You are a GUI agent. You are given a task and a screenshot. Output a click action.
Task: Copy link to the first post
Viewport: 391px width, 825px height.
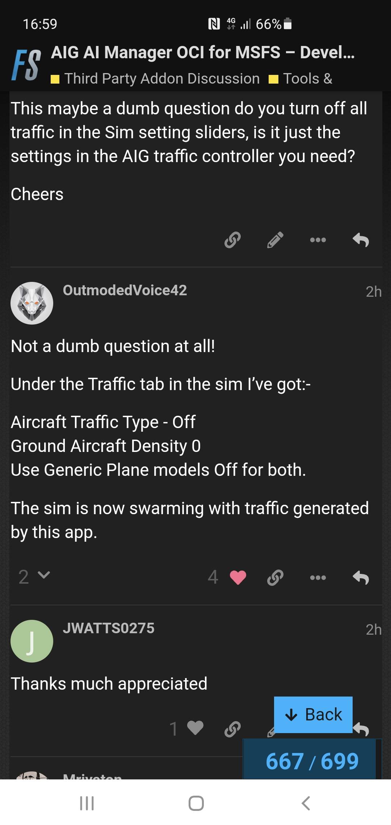(x=232, y=240)
